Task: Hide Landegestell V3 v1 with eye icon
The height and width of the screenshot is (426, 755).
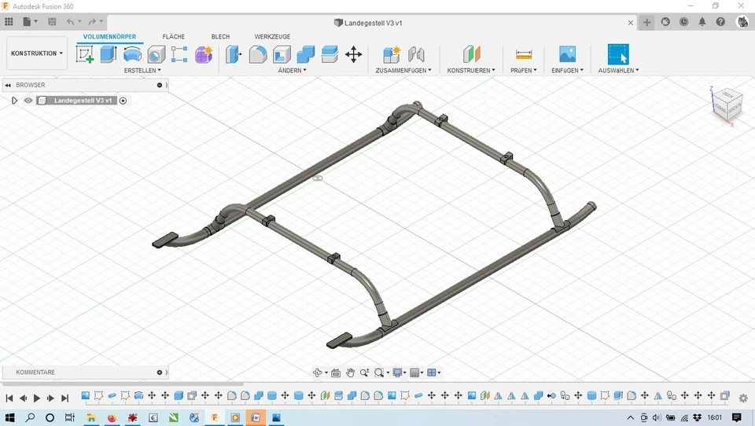Action: pos(28,101)
